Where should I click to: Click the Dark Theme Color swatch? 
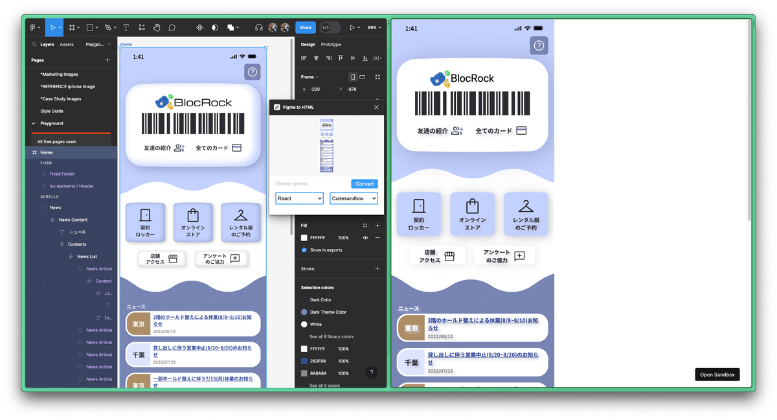coord(304,312)
